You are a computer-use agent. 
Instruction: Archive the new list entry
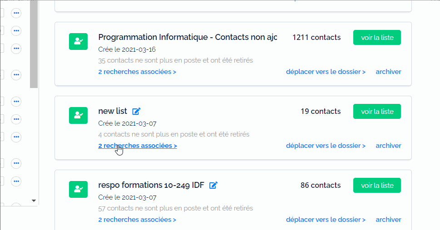pos(388,146)
